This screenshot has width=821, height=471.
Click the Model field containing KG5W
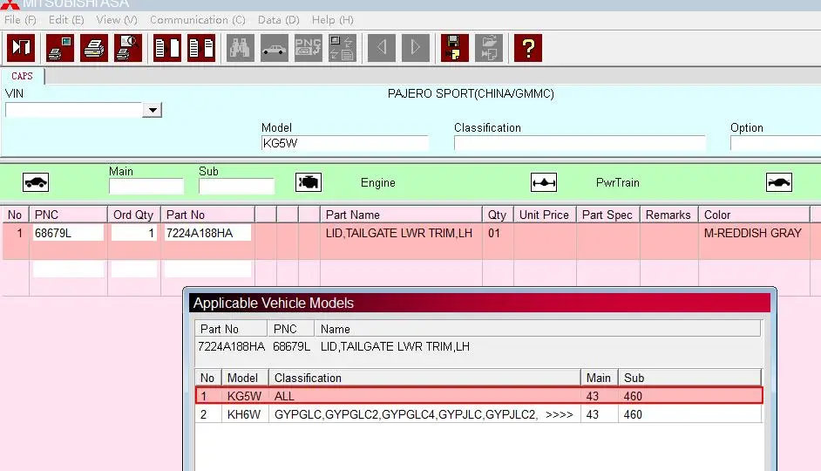pyautogui.click(x=344, y=143)
